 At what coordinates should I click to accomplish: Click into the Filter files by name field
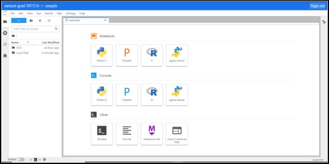click(35, 29)
